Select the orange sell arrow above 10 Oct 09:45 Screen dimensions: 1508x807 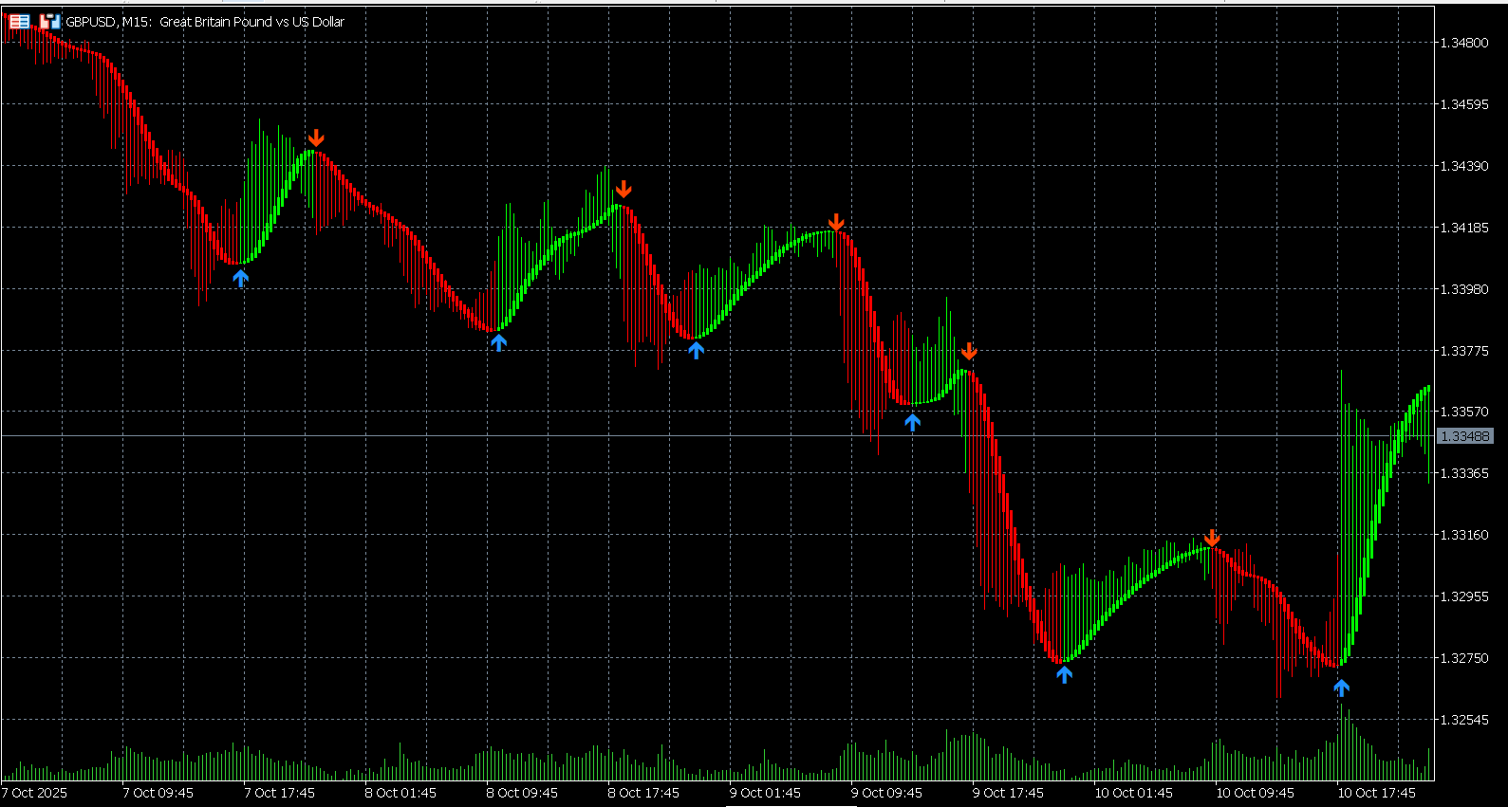[x=1212, y=539]
